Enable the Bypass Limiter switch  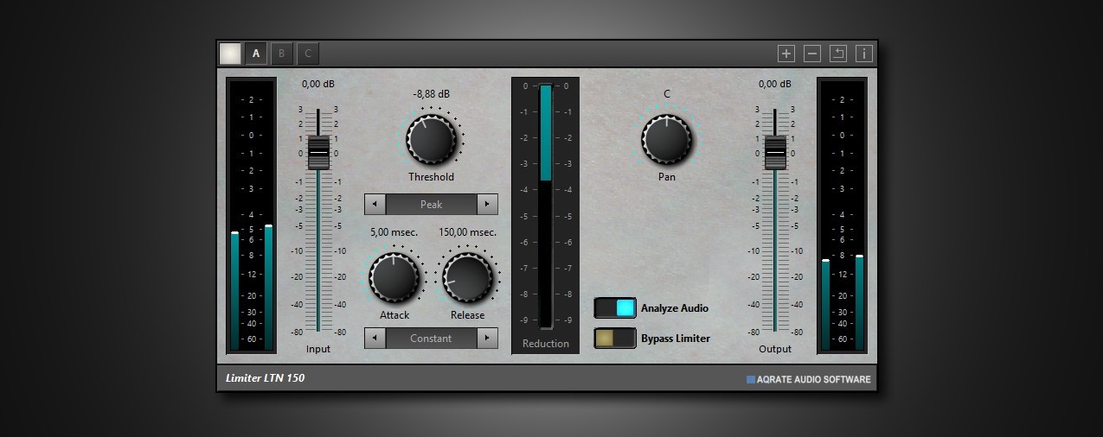(615, 339)
